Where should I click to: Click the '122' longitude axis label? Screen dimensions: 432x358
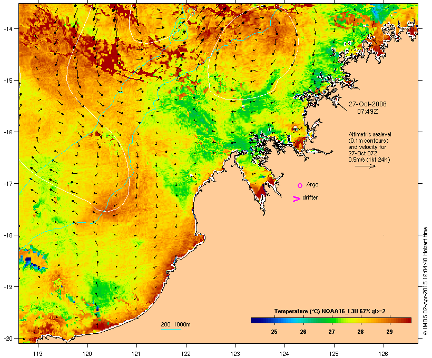[x=186, y=354]
